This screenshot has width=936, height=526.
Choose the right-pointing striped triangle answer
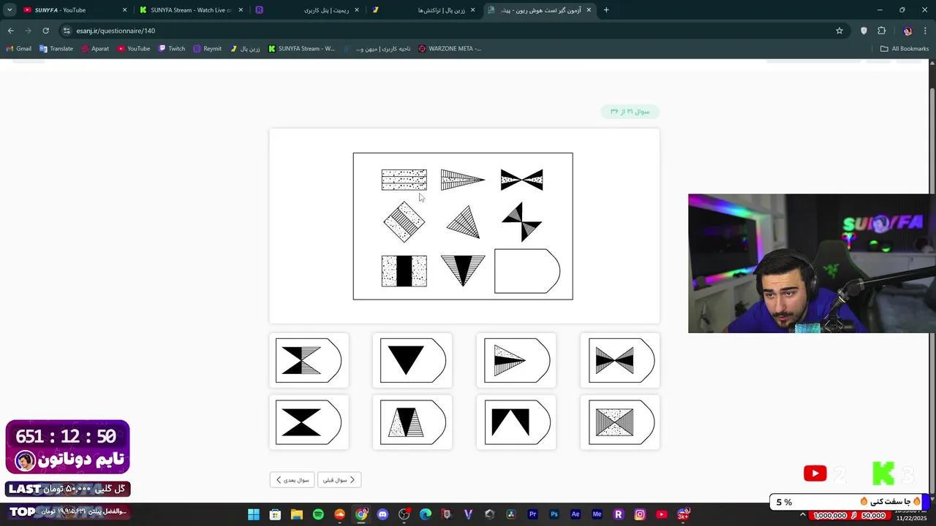(516, 360)
